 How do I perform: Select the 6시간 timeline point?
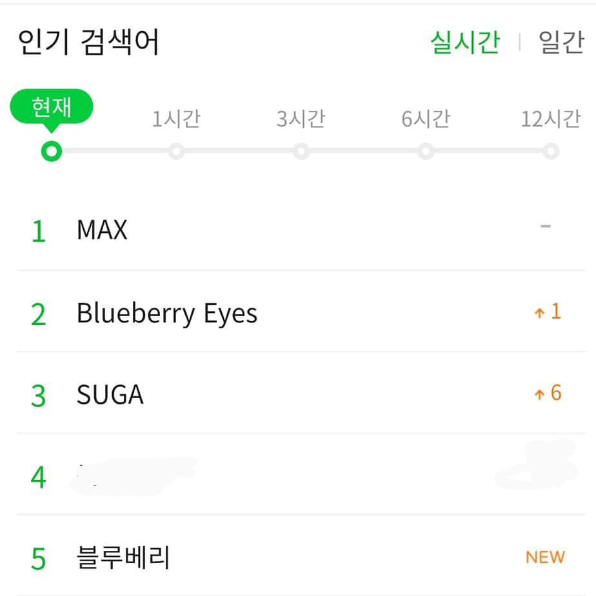pyautogui.click(x=425, y=152)
